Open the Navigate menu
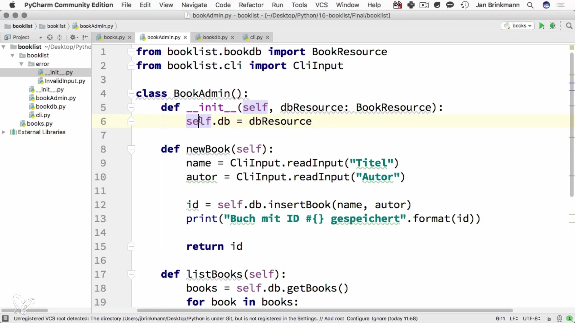 194,5
